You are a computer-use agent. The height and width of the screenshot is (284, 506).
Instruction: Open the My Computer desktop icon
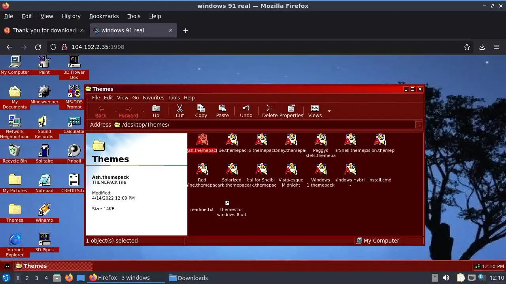coord(15,65)
